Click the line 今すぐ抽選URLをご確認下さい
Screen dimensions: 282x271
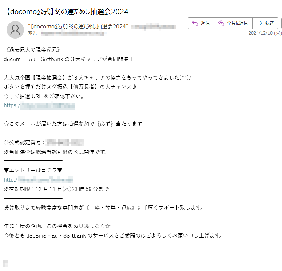click(44, 96)
